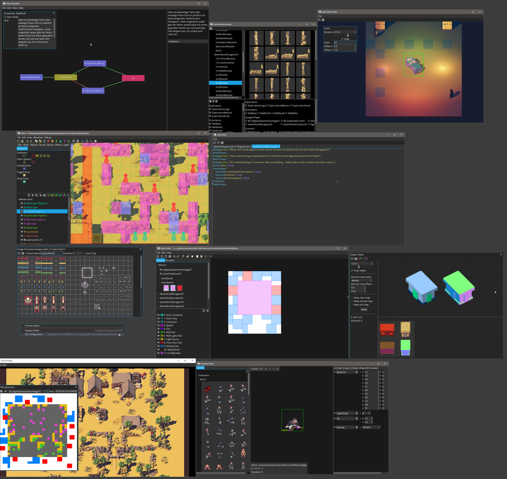Click the save icon in Stencil Editor toolbar
Image resolution: width=507 pixels, height=479 pixels.
[x=170, y=256]
